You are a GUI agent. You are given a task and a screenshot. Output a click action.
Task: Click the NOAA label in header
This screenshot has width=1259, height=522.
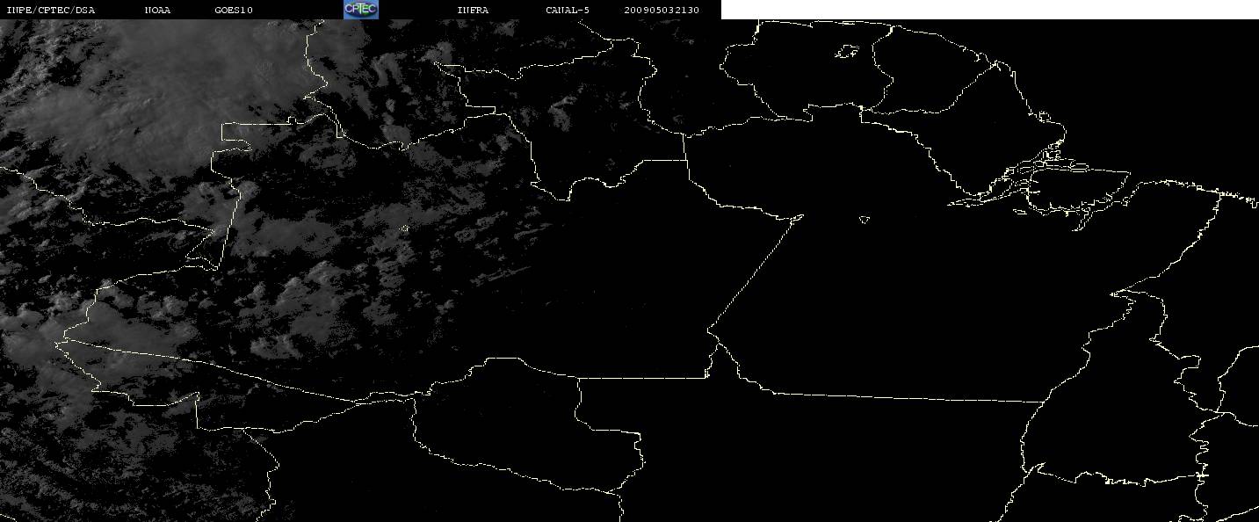click(158, 10)
